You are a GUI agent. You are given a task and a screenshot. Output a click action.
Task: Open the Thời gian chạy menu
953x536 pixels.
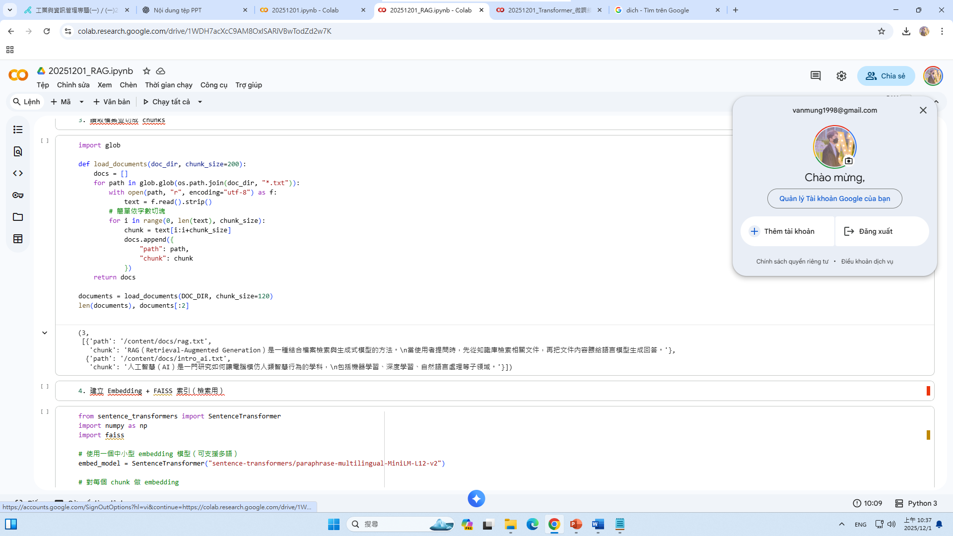[x=168, y=85]
